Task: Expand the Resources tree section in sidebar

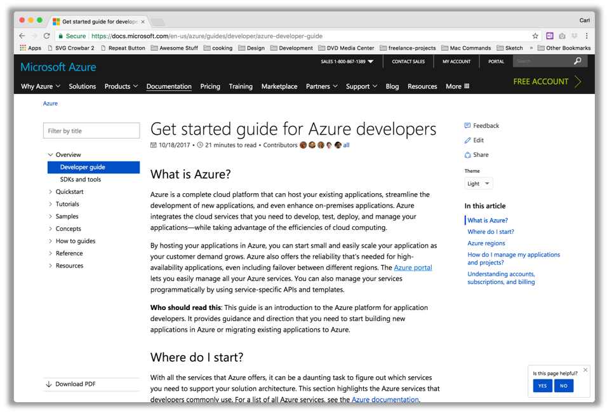Action: (50, 266)
